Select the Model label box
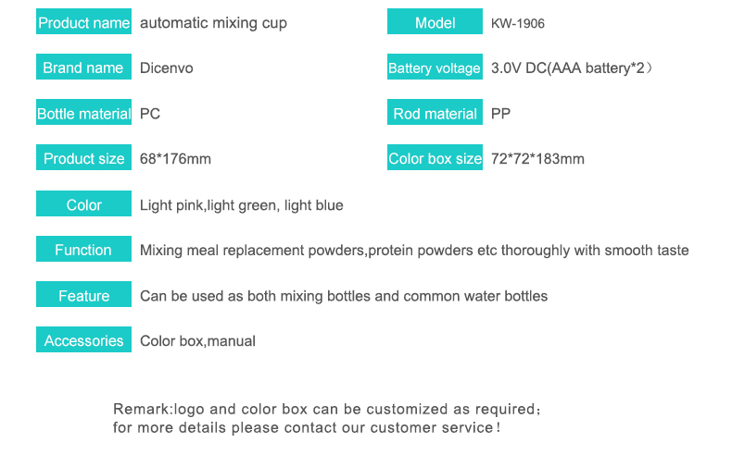Screen dimensions: 732x455 click(435, 21)
